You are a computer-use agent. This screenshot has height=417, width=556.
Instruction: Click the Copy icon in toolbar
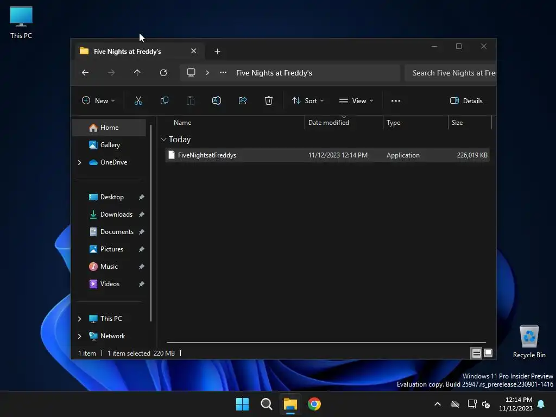164,100
